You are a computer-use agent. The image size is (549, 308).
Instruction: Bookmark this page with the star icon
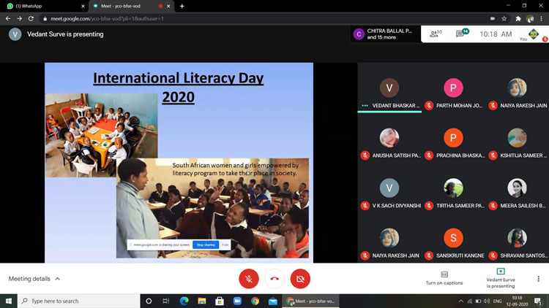point(504,18)
